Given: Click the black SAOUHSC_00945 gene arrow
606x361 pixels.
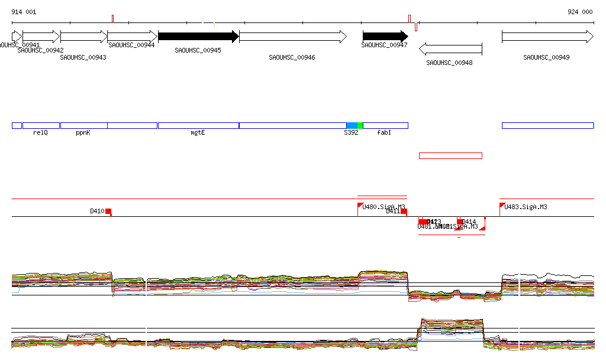Looking at the screenshot, I should (x=198, y=37).
